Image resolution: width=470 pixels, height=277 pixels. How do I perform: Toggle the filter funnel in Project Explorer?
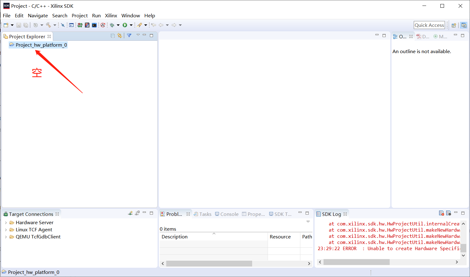(129, 36)
